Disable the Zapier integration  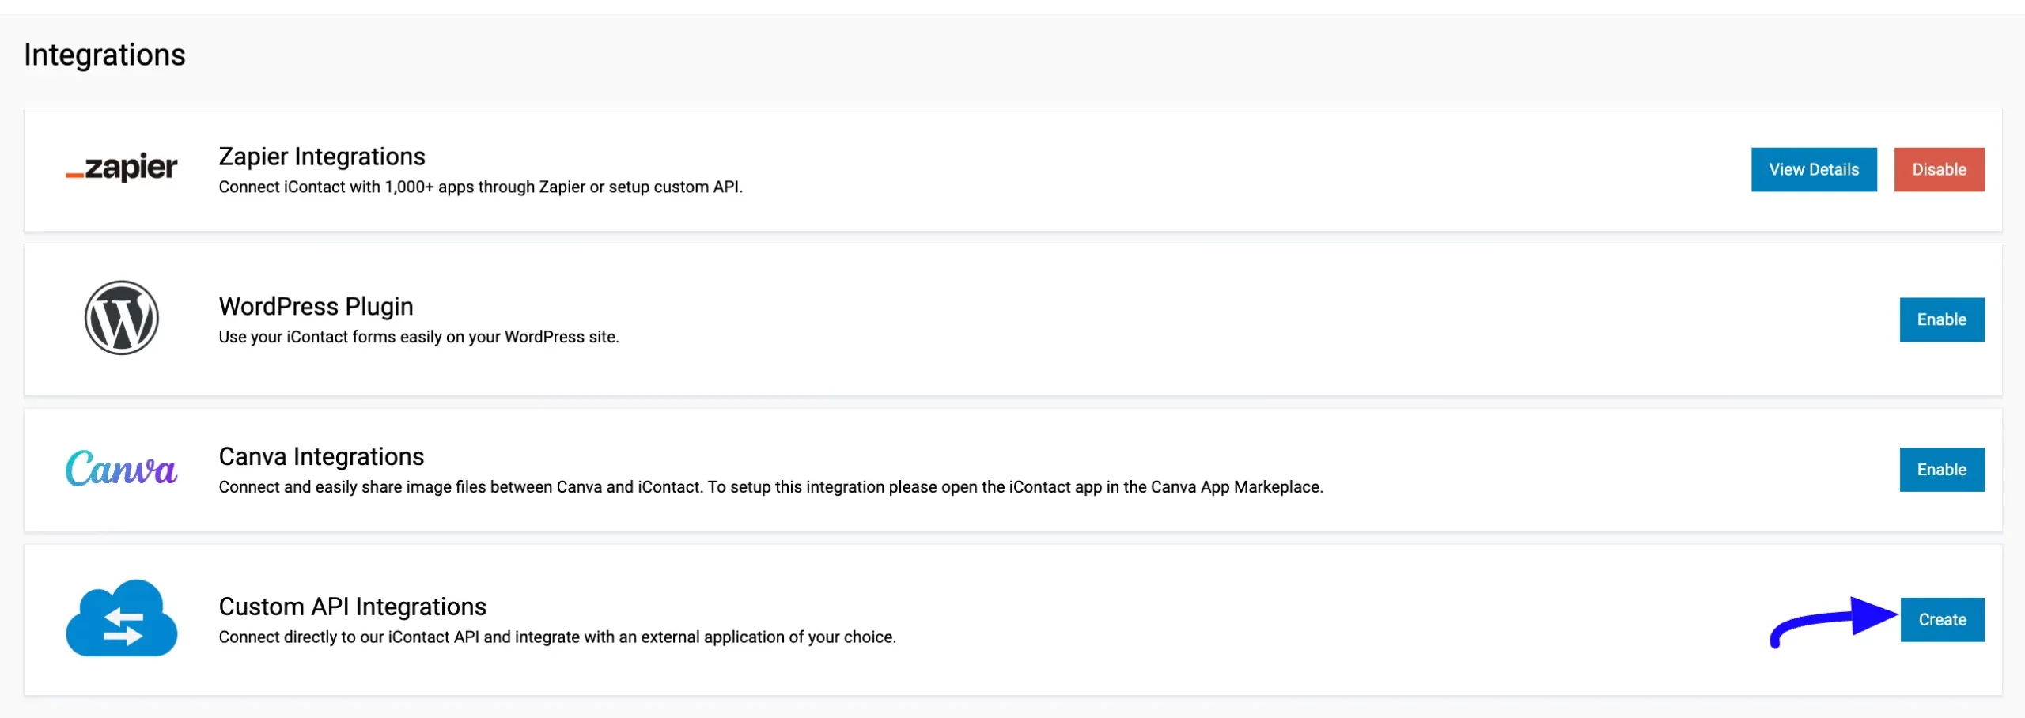coord(1939,169)
